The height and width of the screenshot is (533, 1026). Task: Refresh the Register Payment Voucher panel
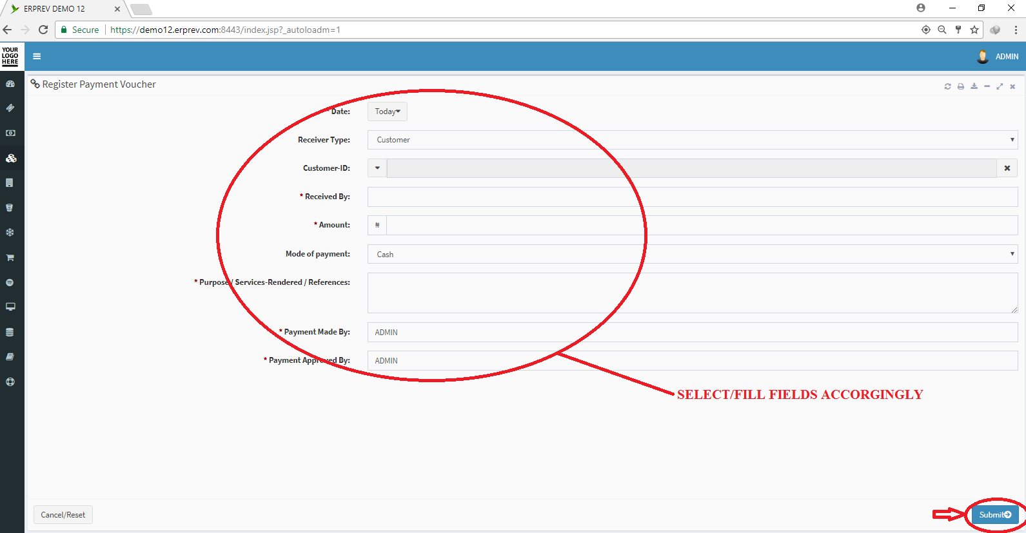coord(947,86)
